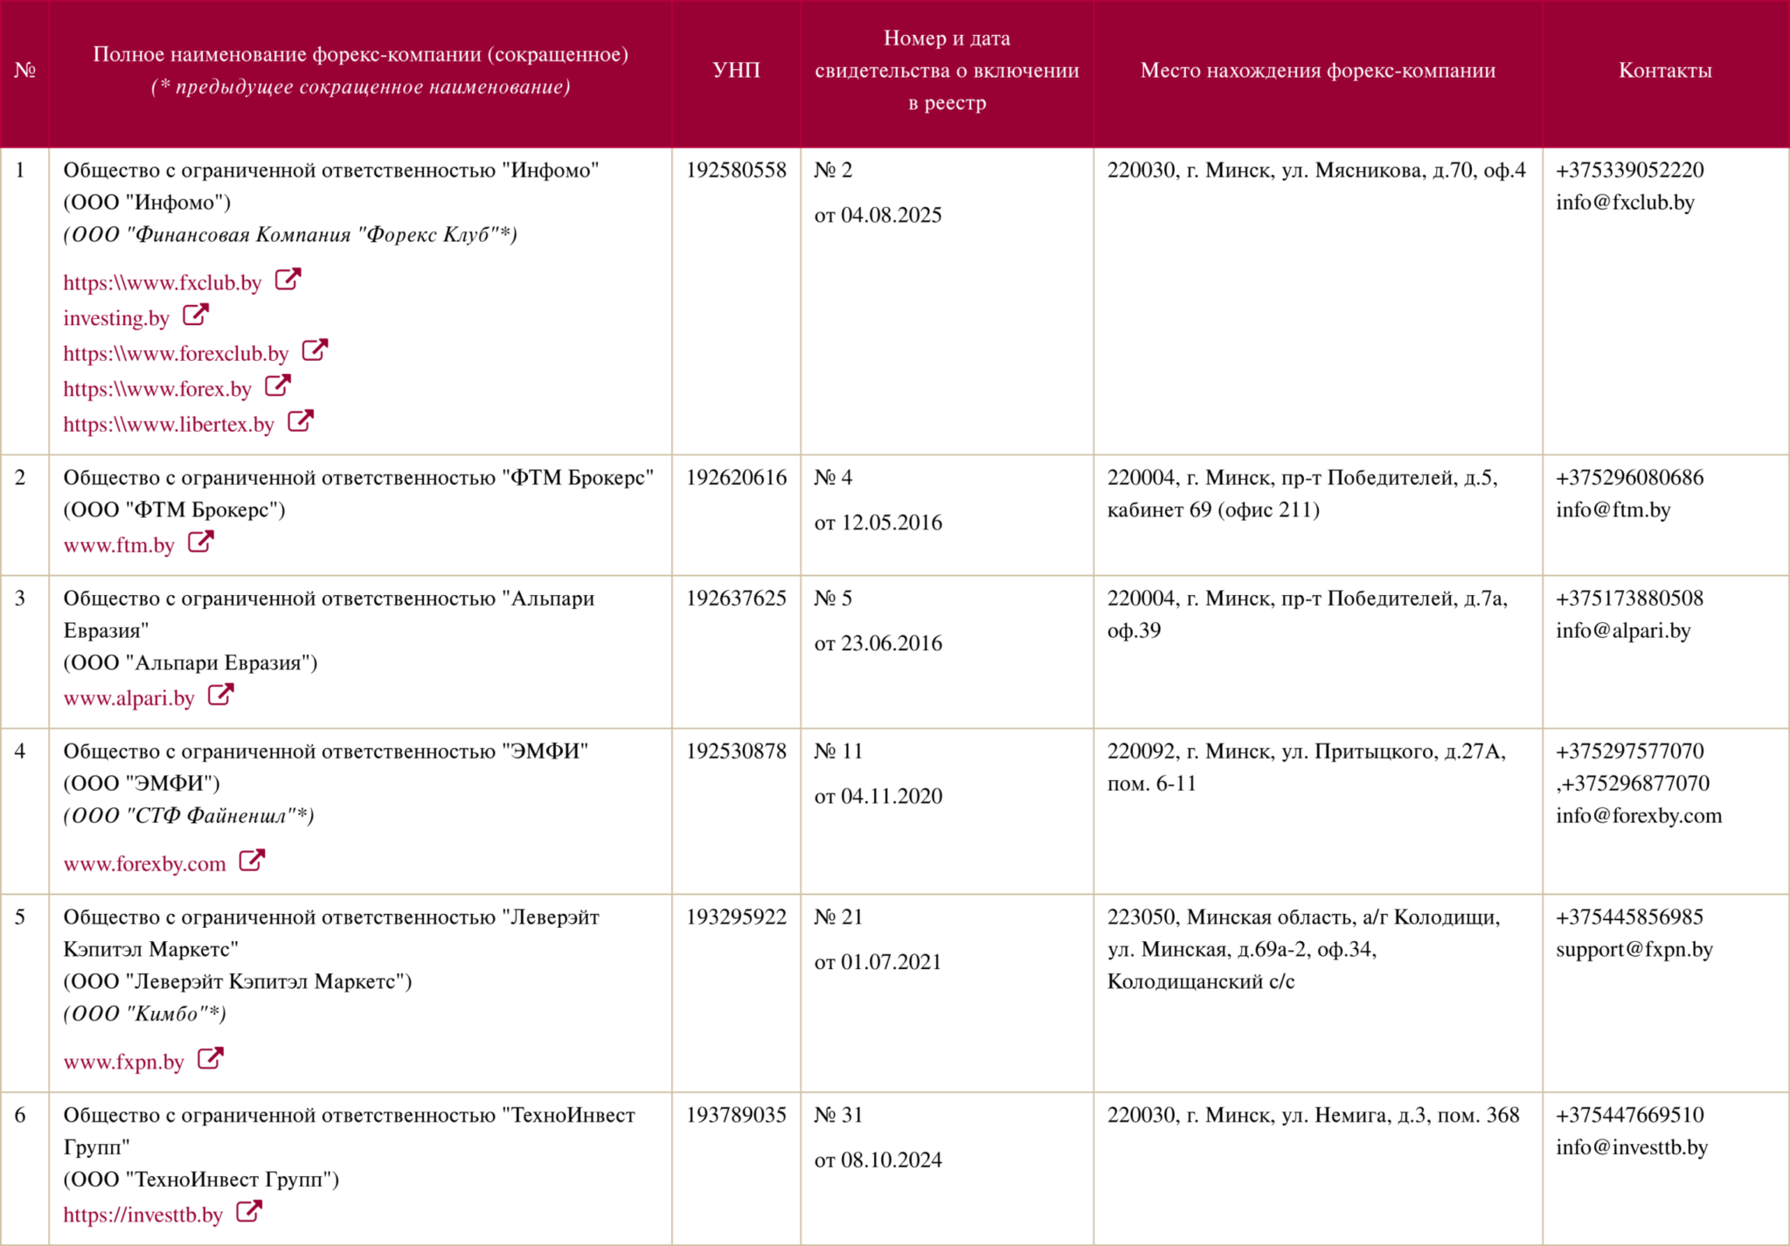Click the email info@forexby.com
This screenshot has height=1246, width=1790.
1639,816
